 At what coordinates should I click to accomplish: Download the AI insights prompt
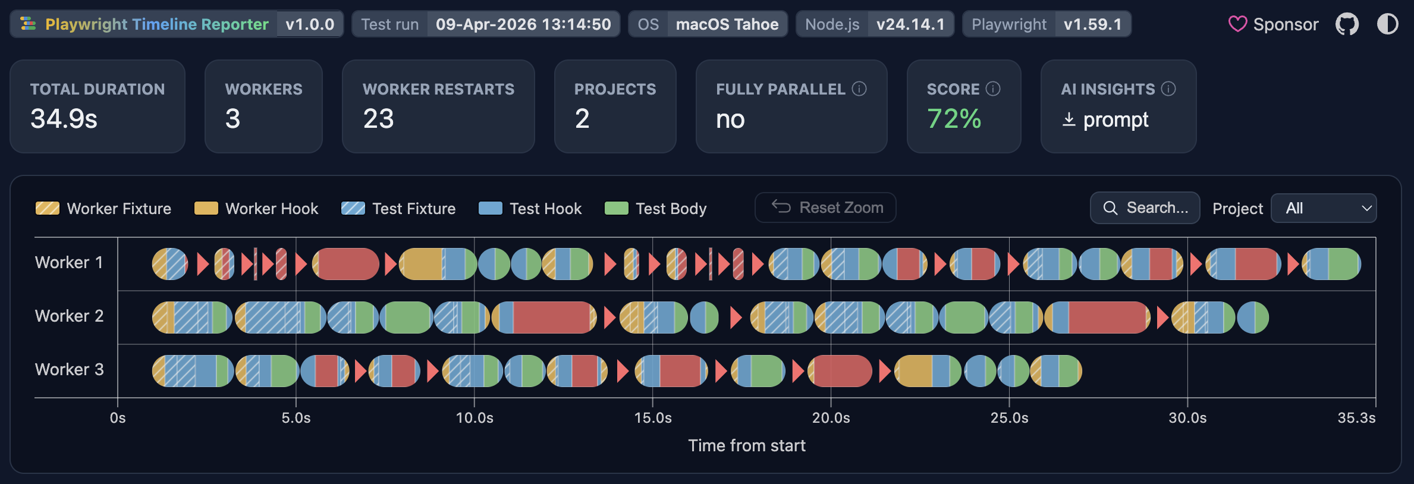[1105, 120]
